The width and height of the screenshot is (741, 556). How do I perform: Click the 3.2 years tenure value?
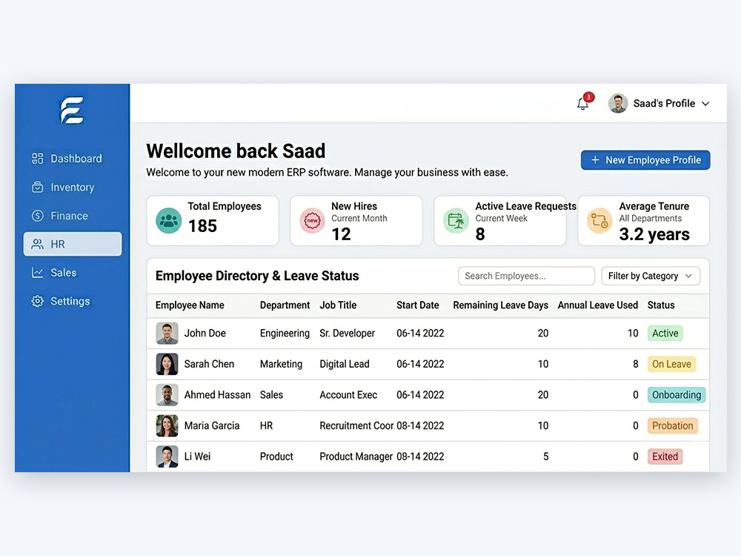coord(654,234)
